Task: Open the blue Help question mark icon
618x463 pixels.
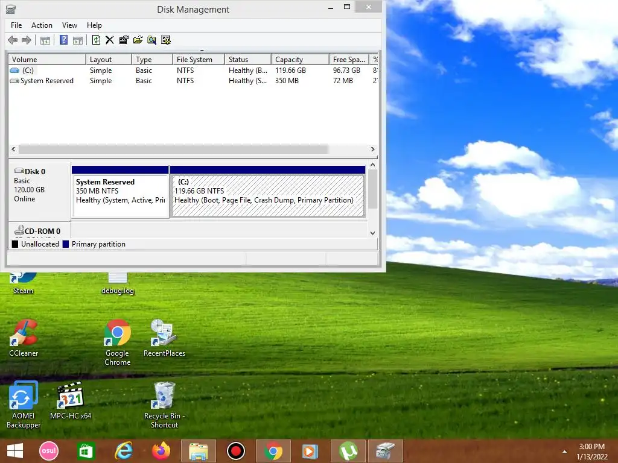Action: [x=63, y=40]
